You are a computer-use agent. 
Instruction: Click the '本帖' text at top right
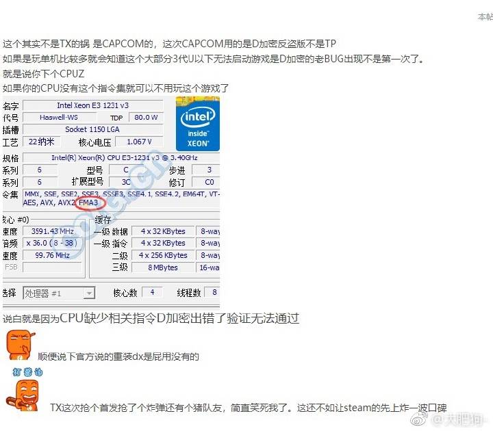[485, 16]
